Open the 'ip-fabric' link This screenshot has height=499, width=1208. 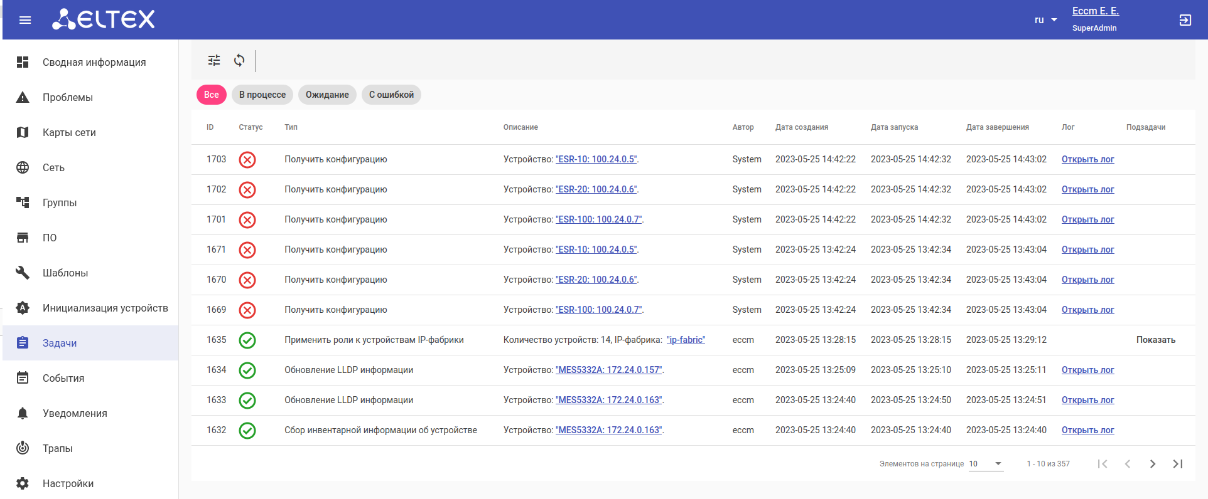(x=686, y=340)
